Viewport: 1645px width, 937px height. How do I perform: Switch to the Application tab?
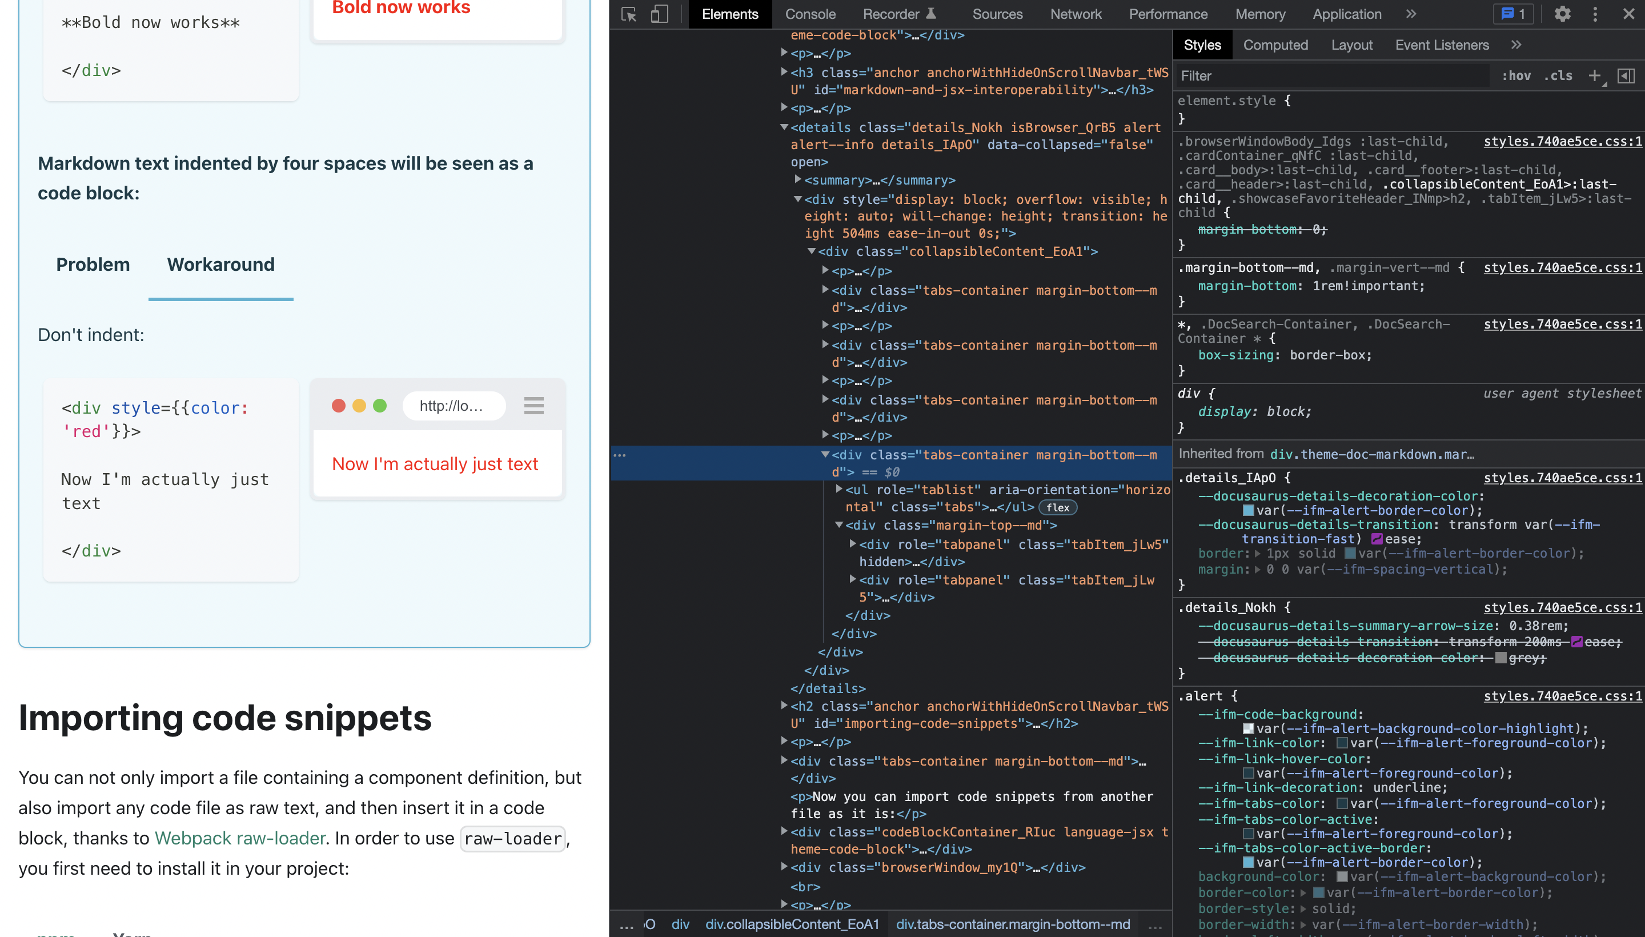(x=1346, y=14)
